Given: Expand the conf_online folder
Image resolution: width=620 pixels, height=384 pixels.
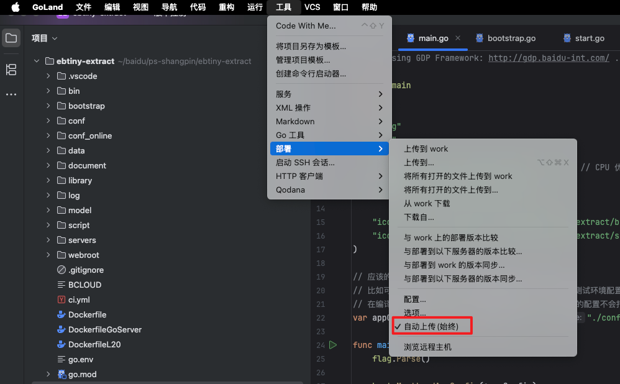Looking at the screenshot, I should click(x=48, y=135).
